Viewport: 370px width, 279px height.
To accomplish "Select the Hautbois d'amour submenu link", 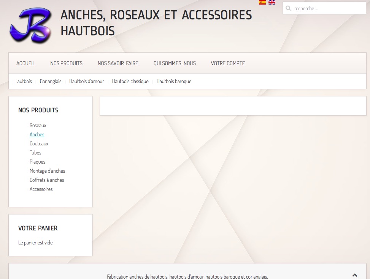I will pyautogui.click(x=87, y=81).
